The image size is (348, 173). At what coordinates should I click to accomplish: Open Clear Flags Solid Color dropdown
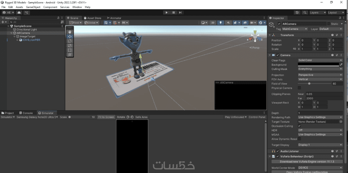pos(320,60)
